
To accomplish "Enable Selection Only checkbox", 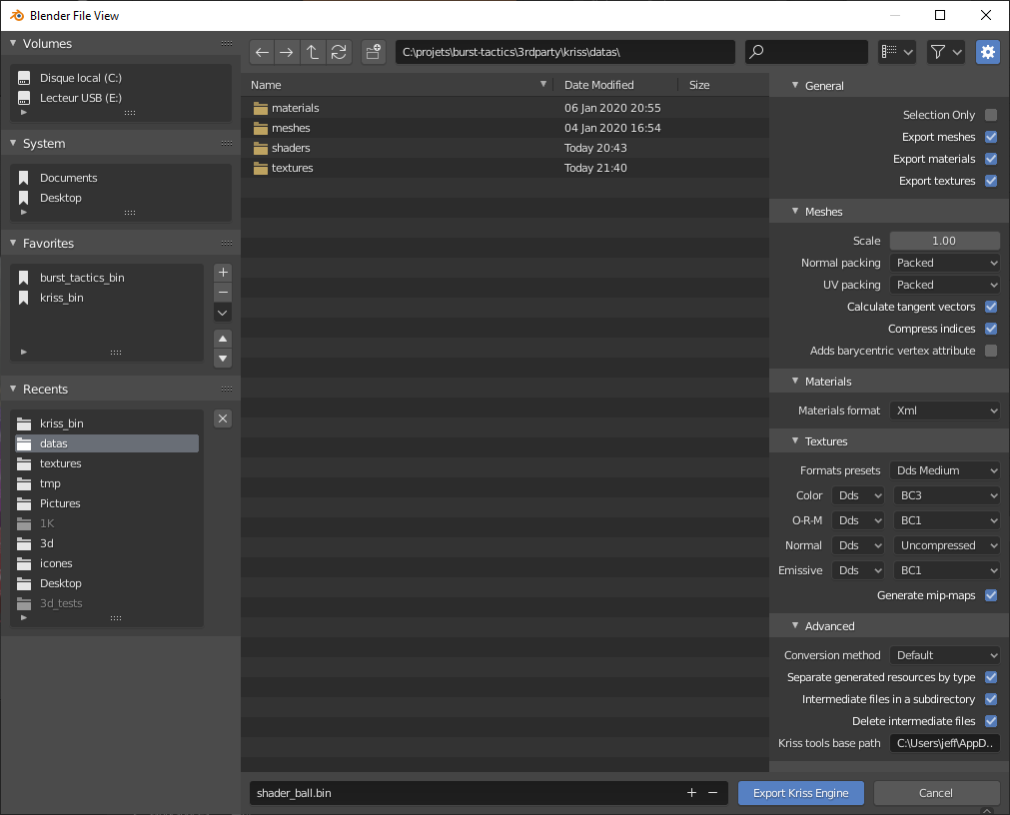I will (x=991, y=115).
